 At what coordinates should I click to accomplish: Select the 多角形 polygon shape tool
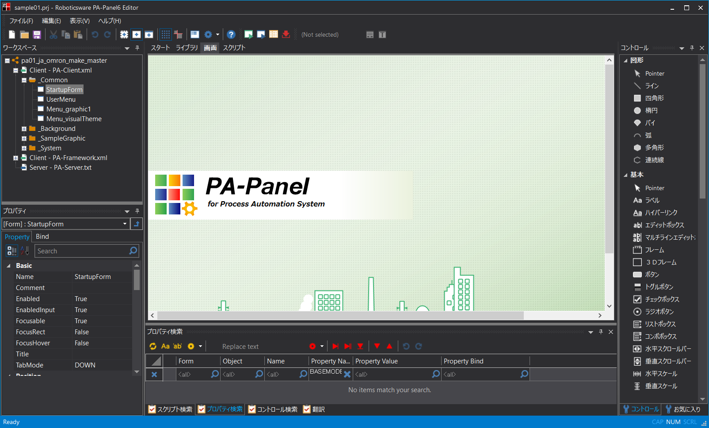[654, 148]
